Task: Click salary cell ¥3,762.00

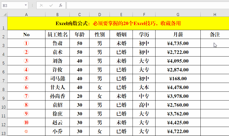Action: (x=178, y=114)
